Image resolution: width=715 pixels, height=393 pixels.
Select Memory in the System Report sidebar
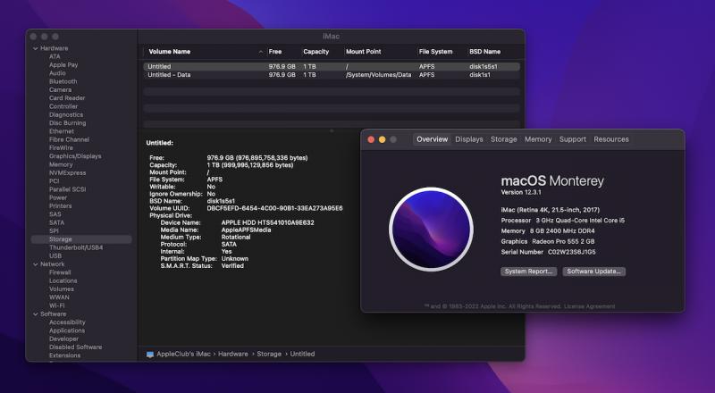coord(61,164)
